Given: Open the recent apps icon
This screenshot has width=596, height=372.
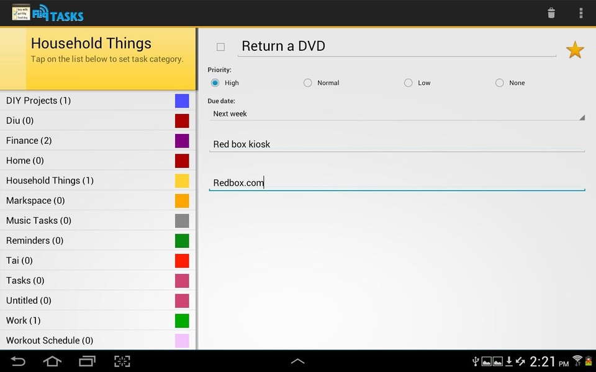Looking at the screenshot, I should click(87, 361).
